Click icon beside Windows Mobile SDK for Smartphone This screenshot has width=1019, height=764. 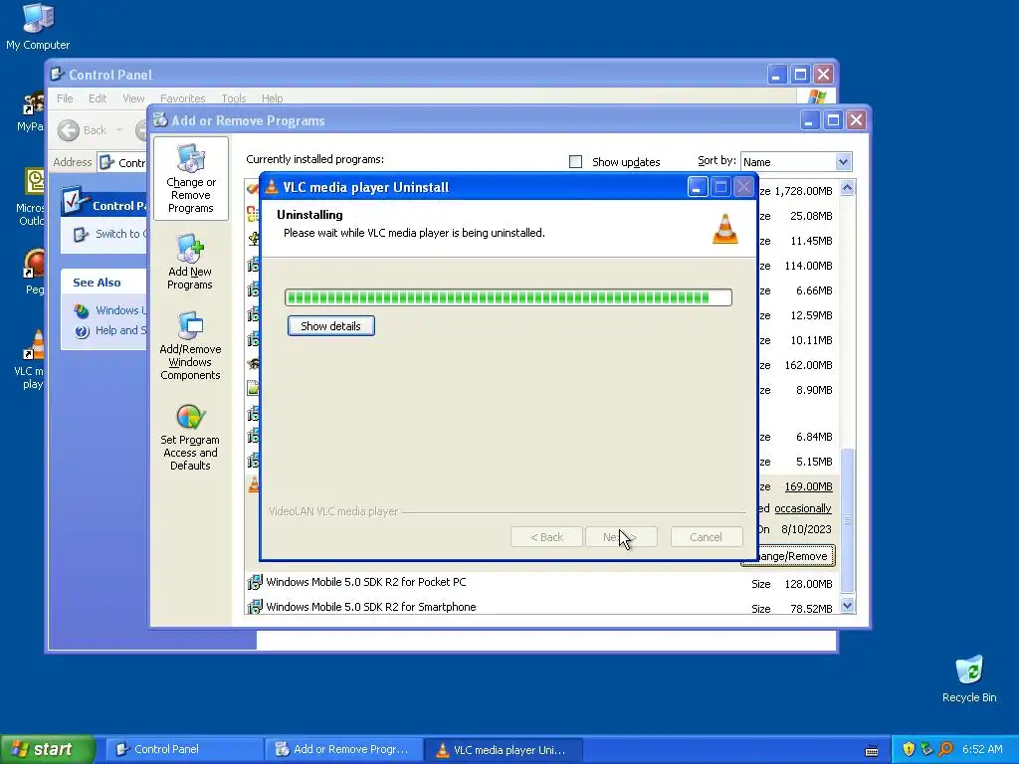pyautogui.click(x=254, y=607)
